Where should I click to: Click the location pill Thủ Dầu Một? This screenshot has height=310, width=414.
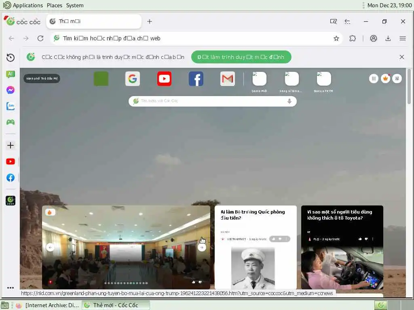click(42, 79)
